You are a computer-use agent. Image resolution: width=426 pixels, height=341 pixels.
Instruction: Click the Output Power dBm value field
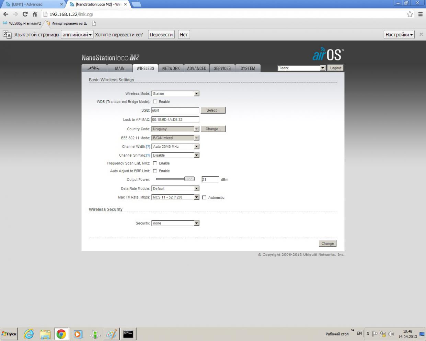pos(210,179)
